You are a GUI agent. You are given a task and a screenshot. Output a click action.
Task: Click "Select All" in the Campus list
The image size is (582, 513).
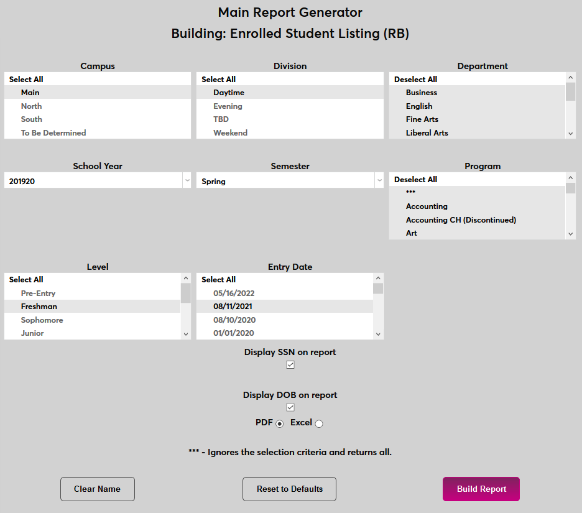click(x=25, y=79)
